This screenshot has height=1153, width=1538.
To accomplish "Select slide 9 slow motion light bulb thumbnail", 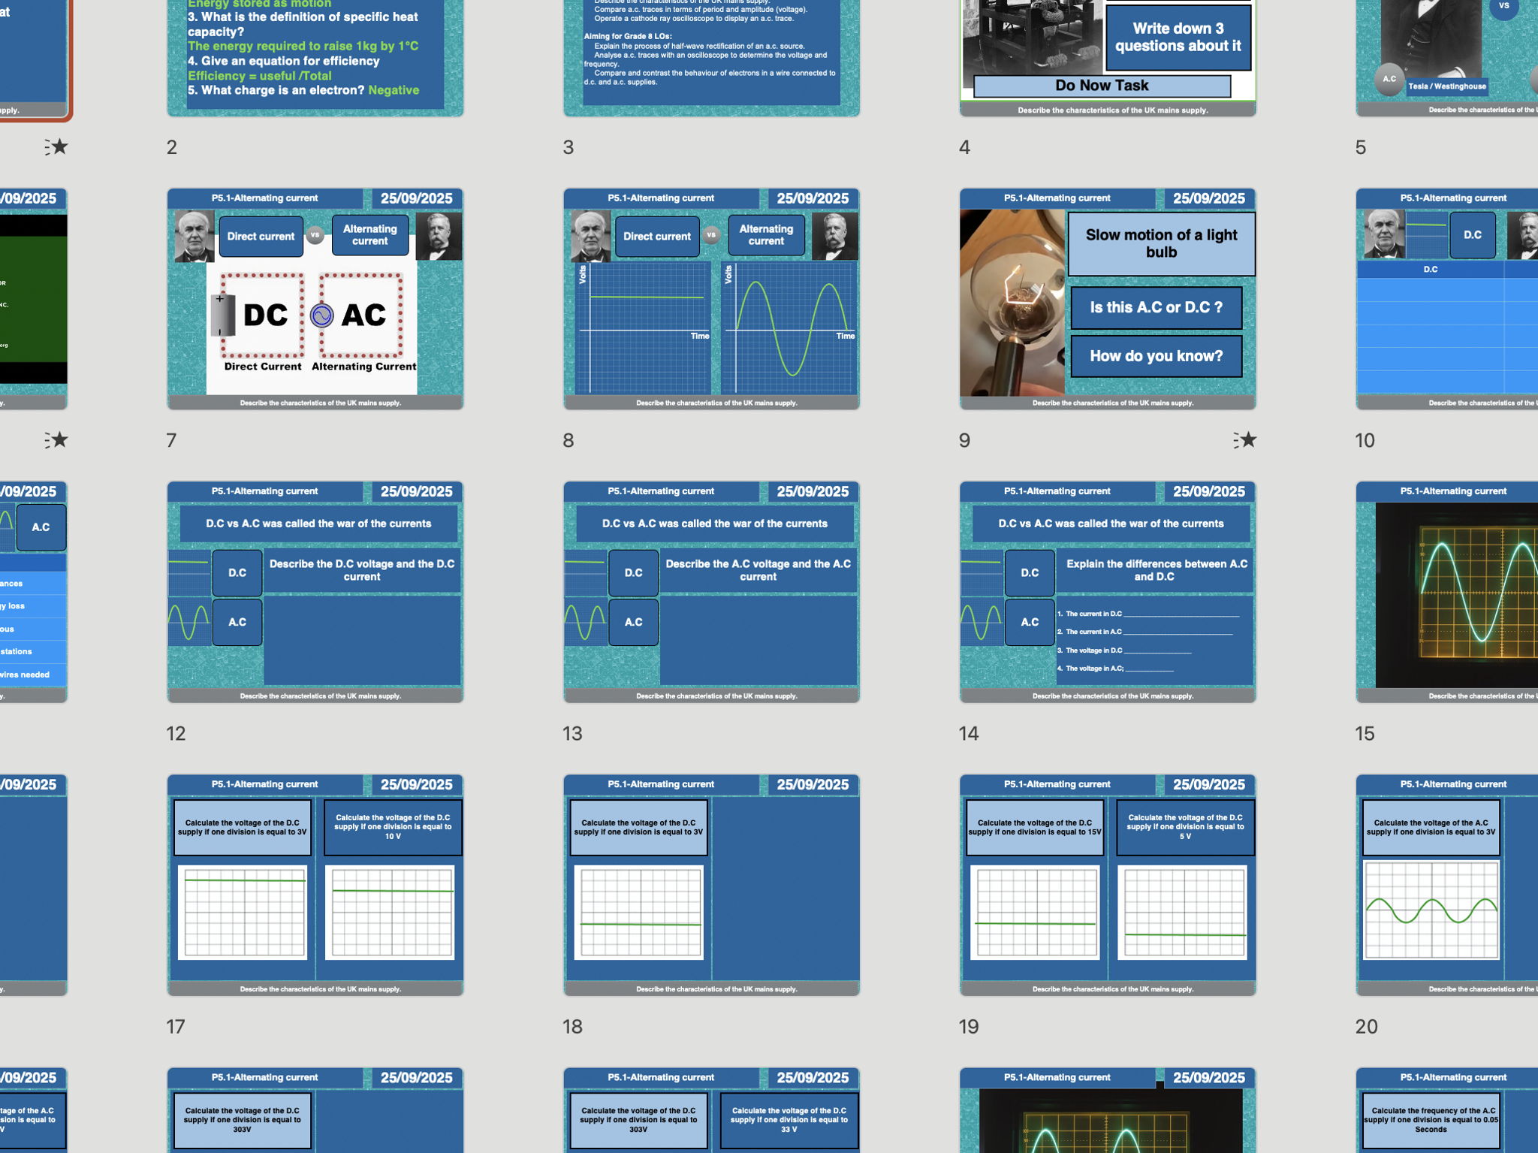I will point(1107,299).
